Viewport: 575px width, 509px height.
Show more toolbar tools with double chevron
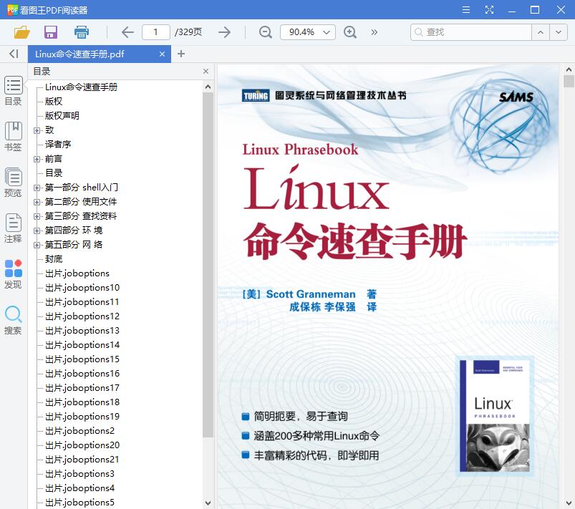point(374,32)
